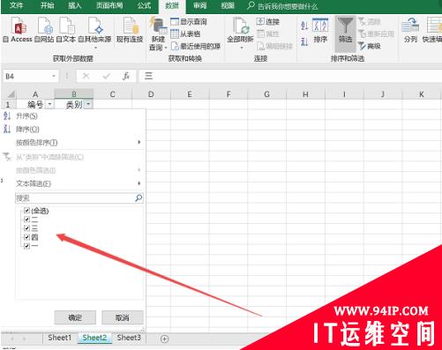Viewport: 442px width, 350px height.
Task: Uncheck the 二 filter checkbox
Action: tap(27, 220)
